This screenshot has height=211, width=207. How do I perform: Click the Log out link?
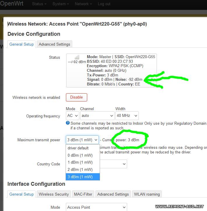point(104,4)
